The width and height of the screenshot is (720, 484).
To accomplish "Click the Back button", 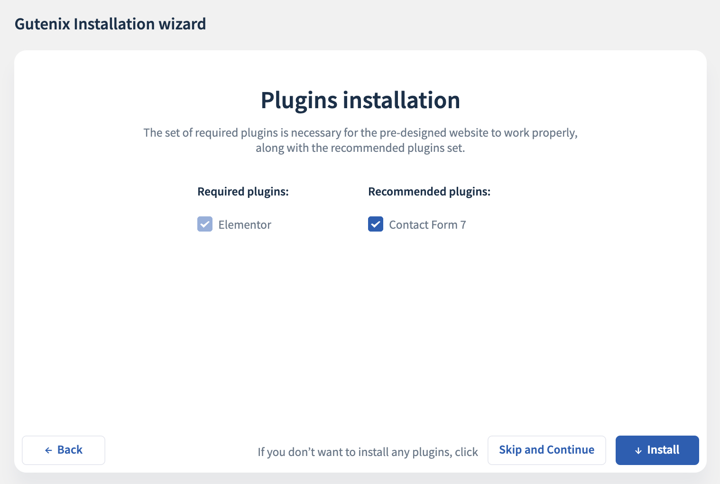I will point(64,450).
